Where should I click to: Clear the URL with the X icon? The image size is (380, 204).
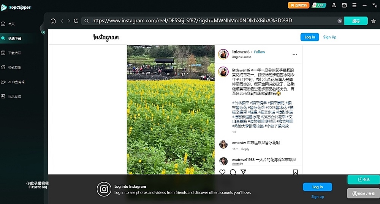[x=340, y=21]
